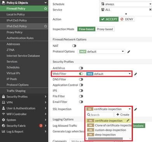Edit the Web Filter profile with pencil icon
The height and width of the screenshot is (142, 152).
click(x=135, y=74)
